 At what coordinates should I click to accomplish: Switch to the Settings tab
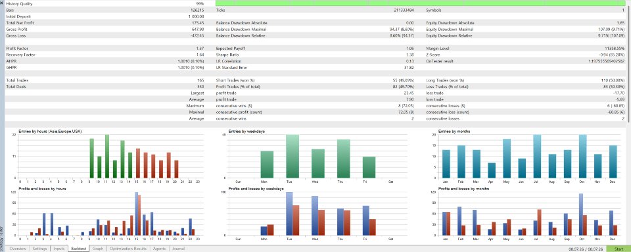(40, 249)
